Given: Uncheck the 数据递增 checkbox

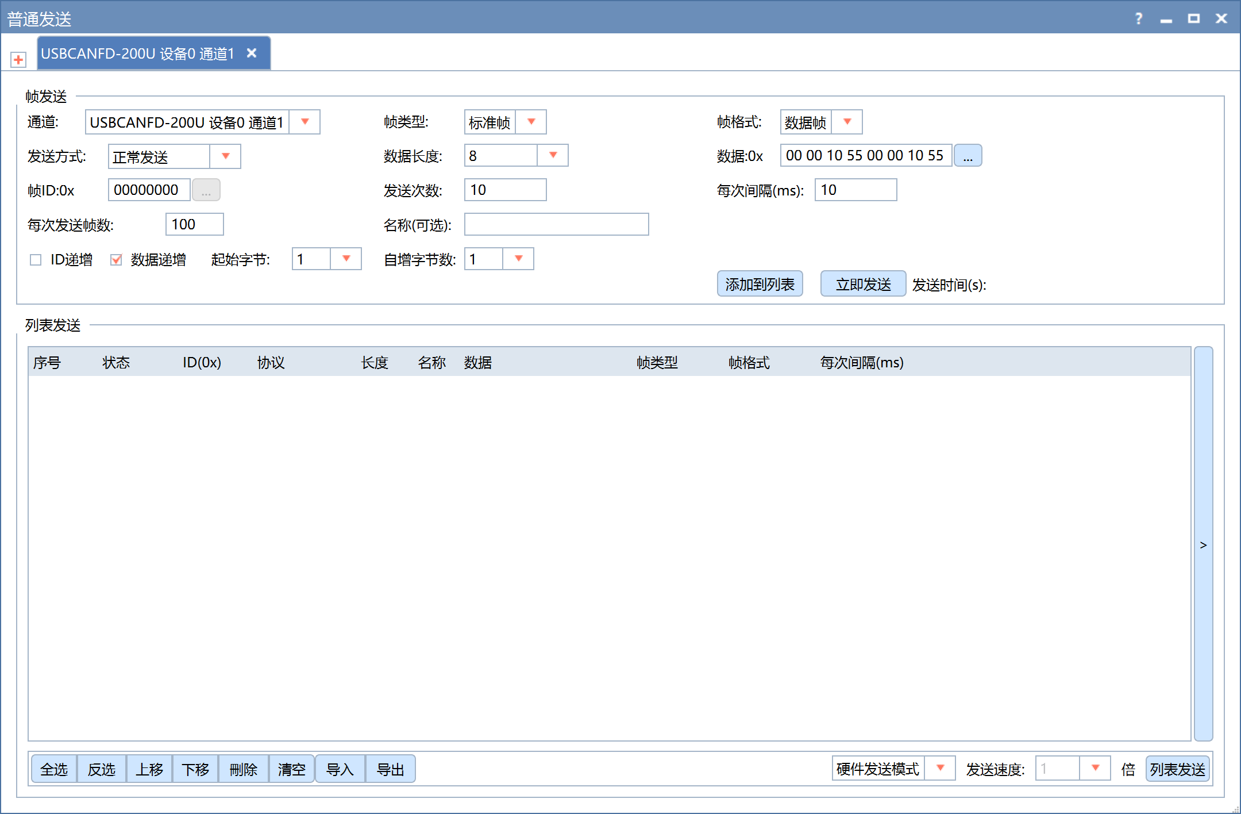Looking at the screenshot, I should click(x=116, y=260).
